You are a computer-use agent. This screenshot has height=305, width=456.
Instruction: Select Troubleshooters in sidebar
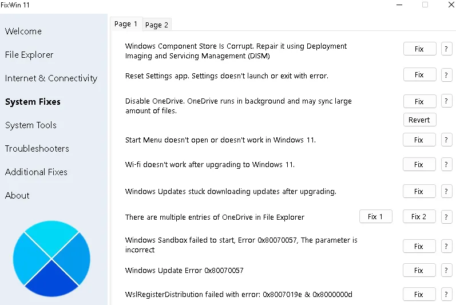click(37, 149)
